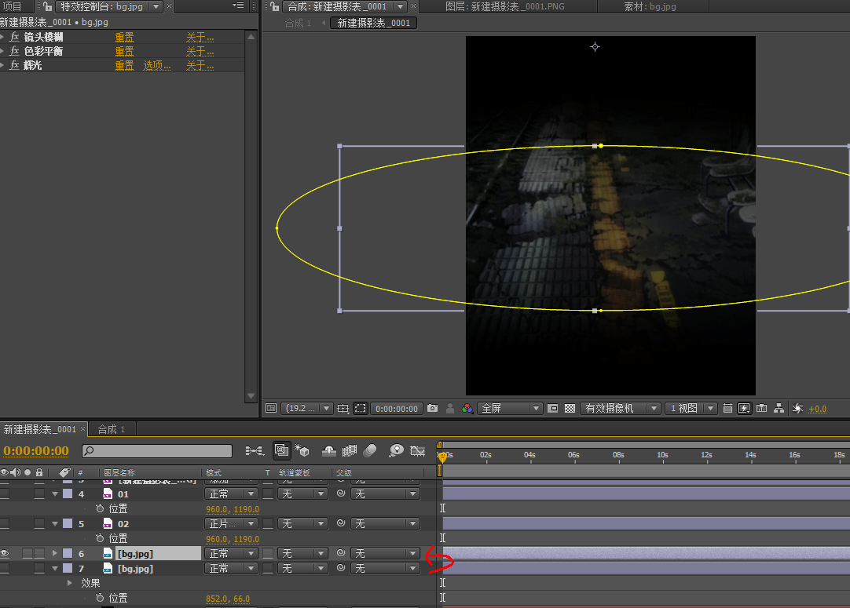Click 重置 for the 色彩平衡 effect

tap(124, 51)
